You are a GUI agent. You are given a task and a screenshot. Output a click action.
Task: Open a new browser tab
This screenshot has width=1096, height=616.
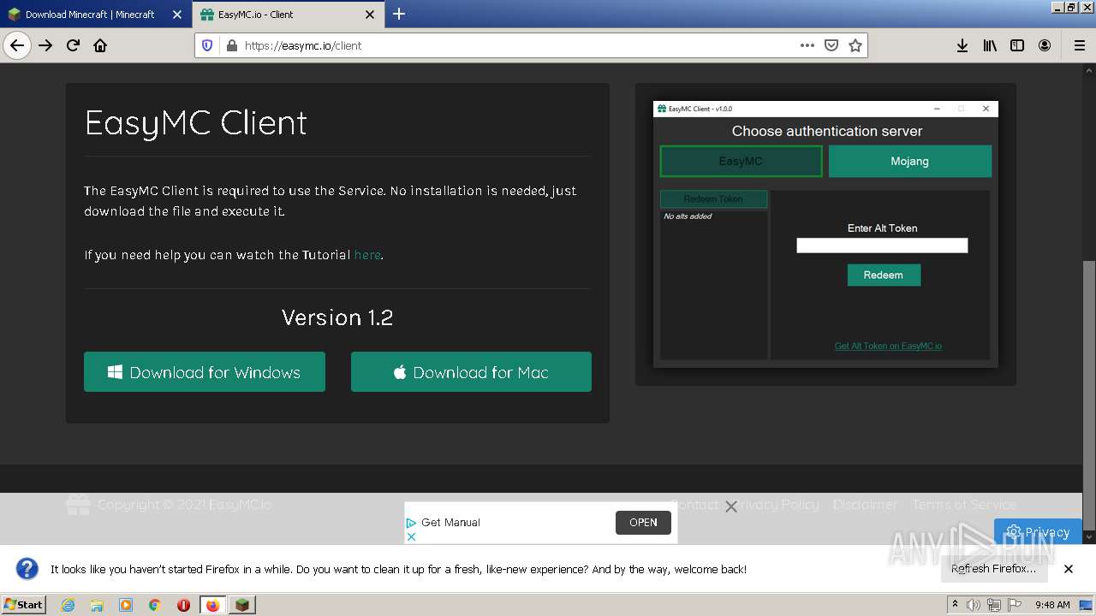398,14
